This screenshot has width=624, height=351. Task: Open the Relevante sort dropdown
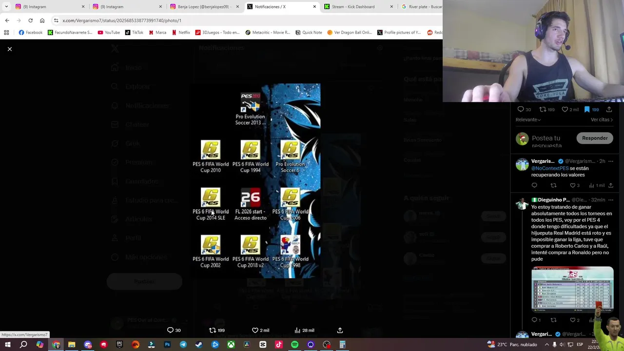[528, 119]
